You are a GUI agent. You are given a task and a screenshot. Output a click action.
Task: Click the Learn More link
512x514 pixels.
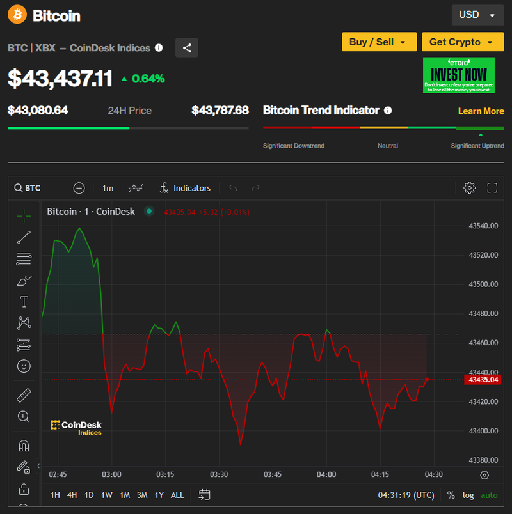481,111
